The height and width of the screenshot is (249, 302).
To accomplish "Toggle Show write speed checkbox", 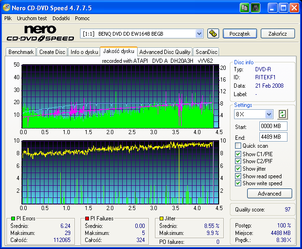I will (x=238, y=183).
